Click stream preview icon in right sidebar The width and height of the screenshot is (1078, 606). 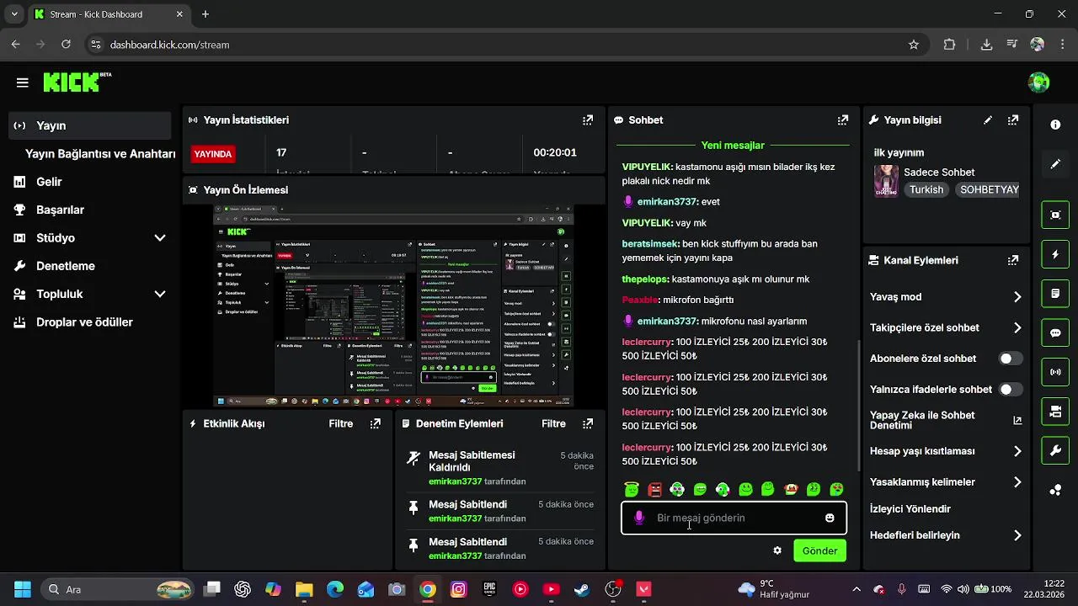tap(1055, 215)
